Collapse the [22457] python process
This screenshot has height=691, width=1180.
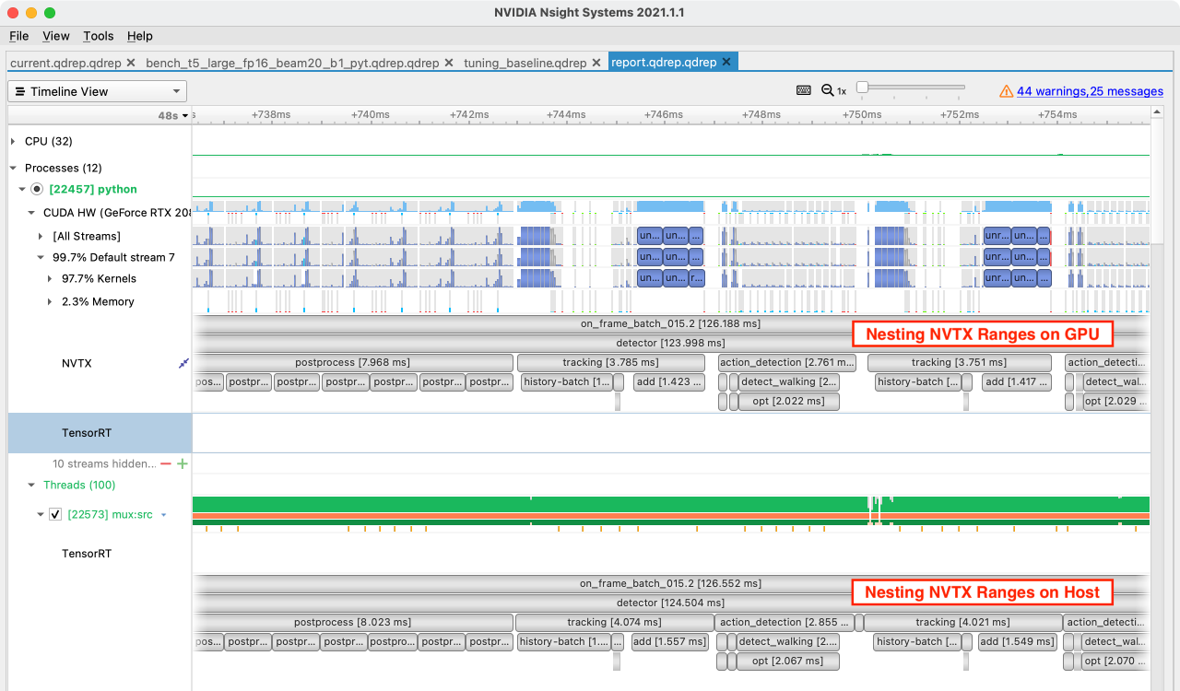pyautogui.click(x=23, y=189)
